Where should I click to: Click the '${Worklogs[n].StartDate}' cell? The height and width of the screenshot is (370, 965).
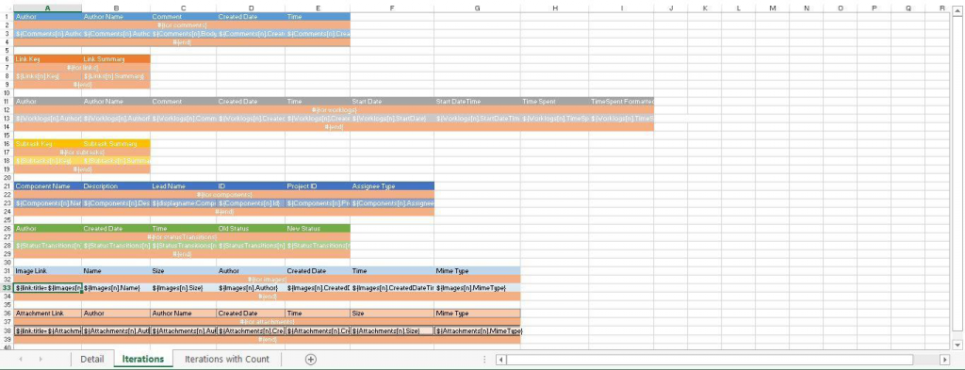point(392,118)
